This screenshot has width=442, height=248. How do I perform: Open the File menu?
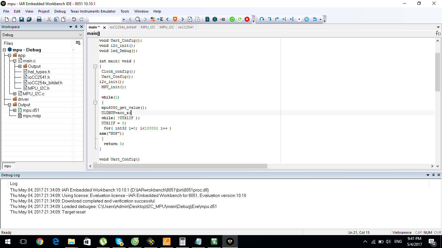6,11
